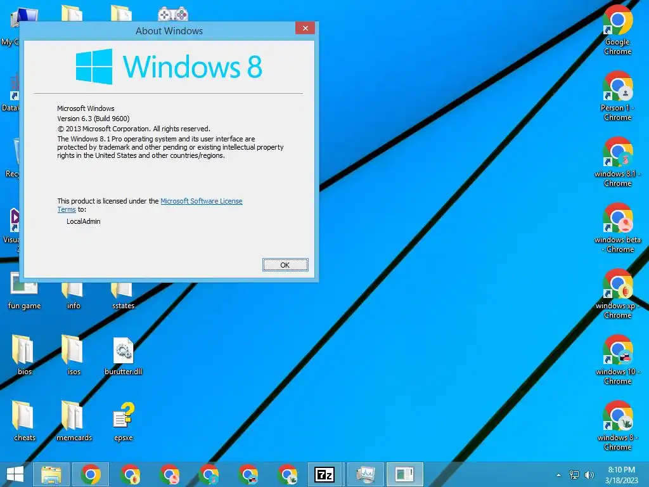Select the burutter.dll file icon

[x=124, y=356]
